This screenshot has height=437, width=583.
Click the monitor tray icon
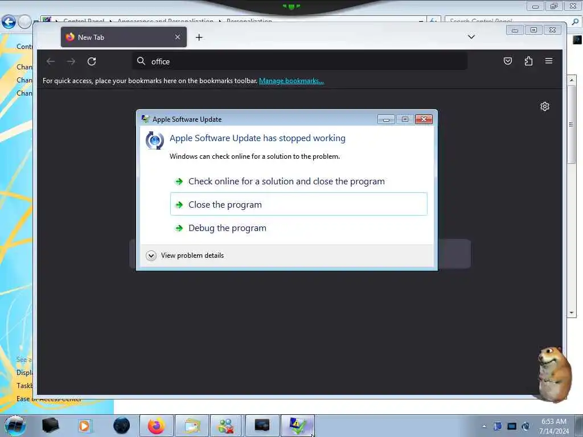(x=512, y=426)
